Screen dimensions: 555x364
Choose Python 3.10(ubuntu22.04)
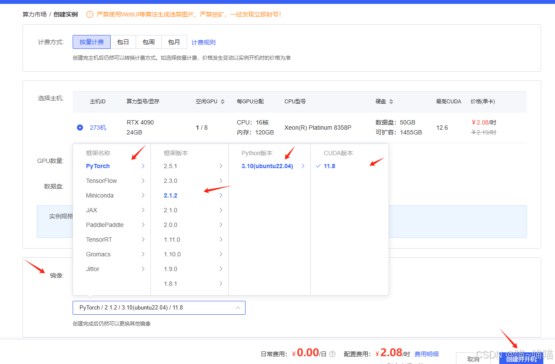click(267, 166)
